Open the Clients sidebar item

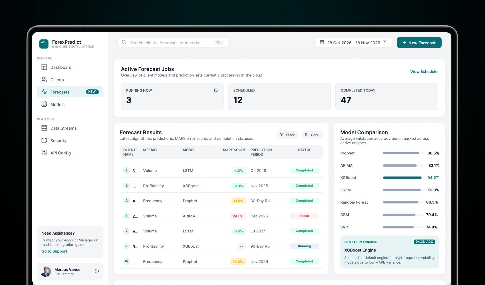click(70, 80)
